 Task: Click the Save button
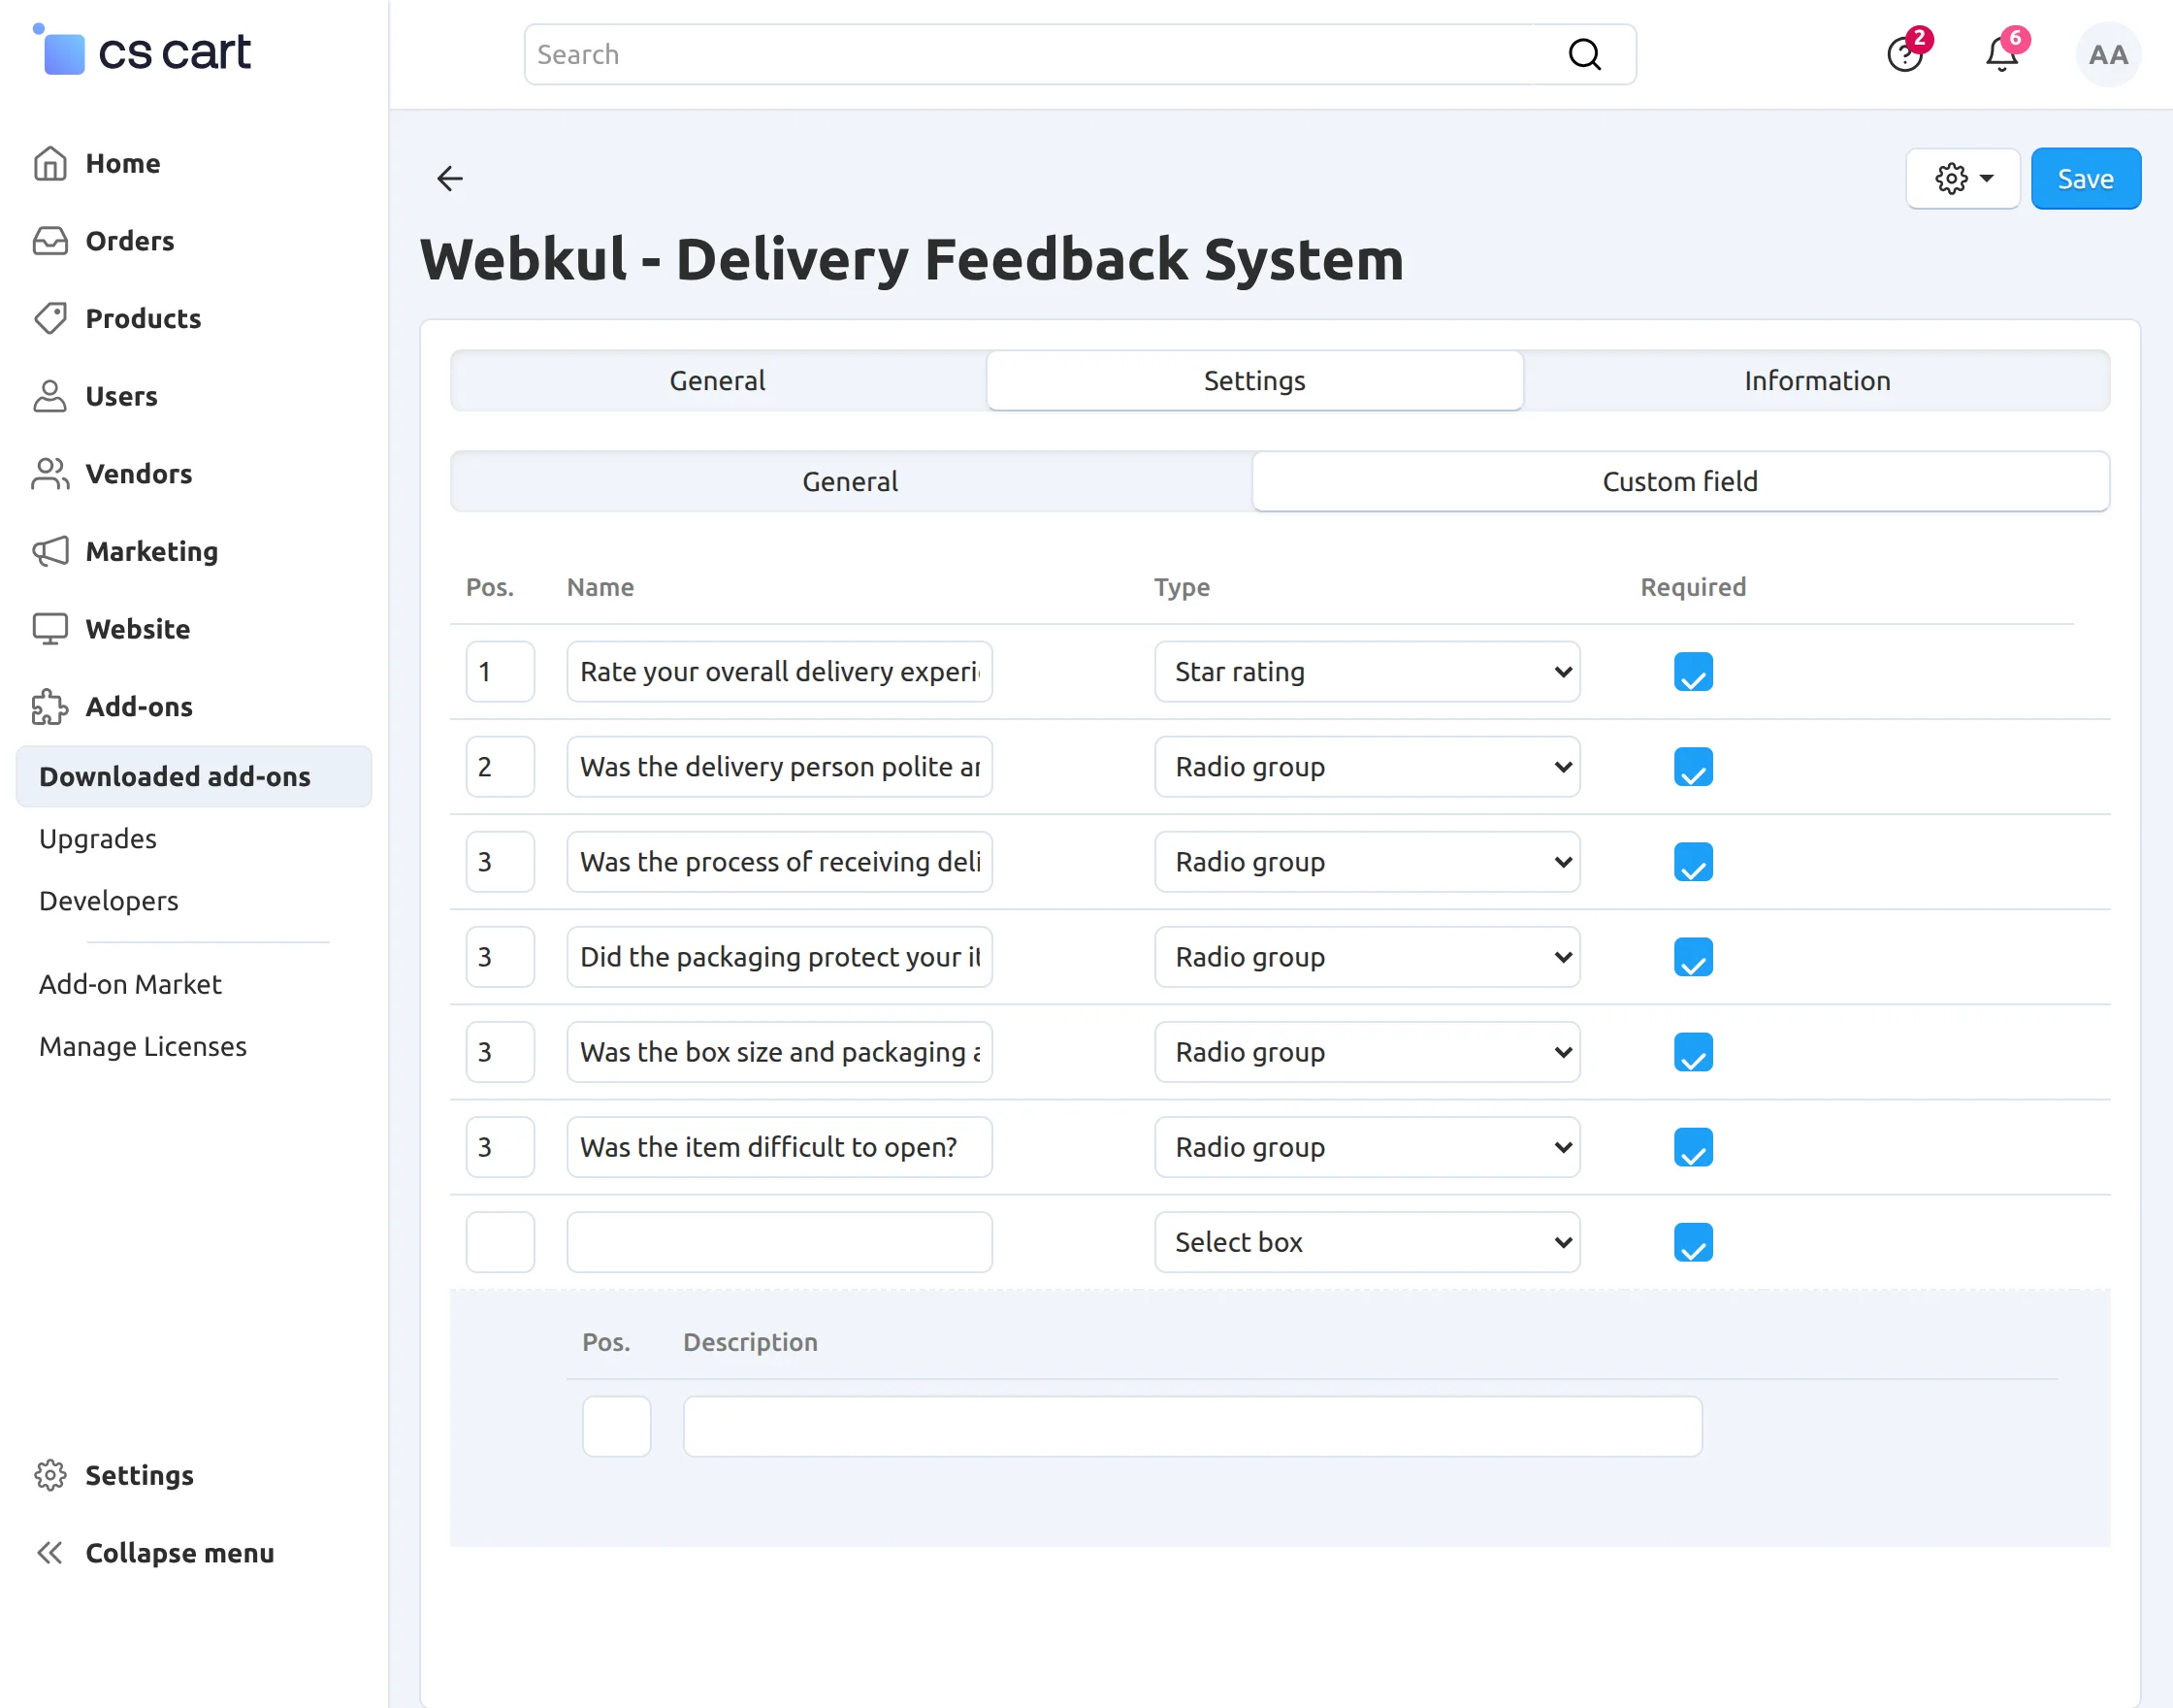2086,178
